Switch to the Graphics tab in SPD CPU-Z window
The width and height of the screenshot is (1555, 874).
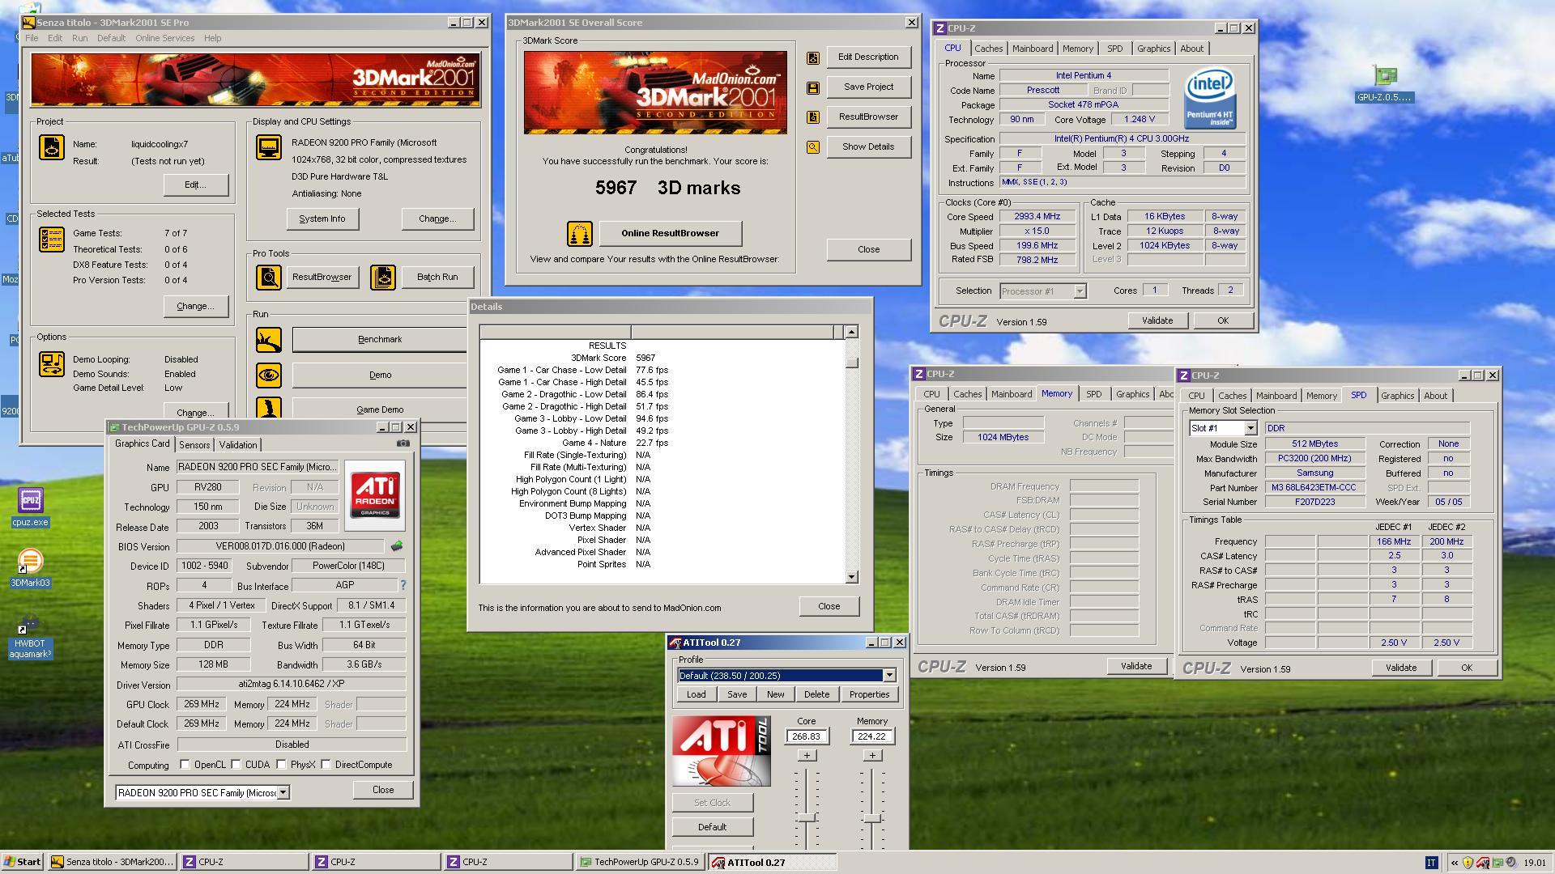pyautogui.click(x=1397, y=396)
